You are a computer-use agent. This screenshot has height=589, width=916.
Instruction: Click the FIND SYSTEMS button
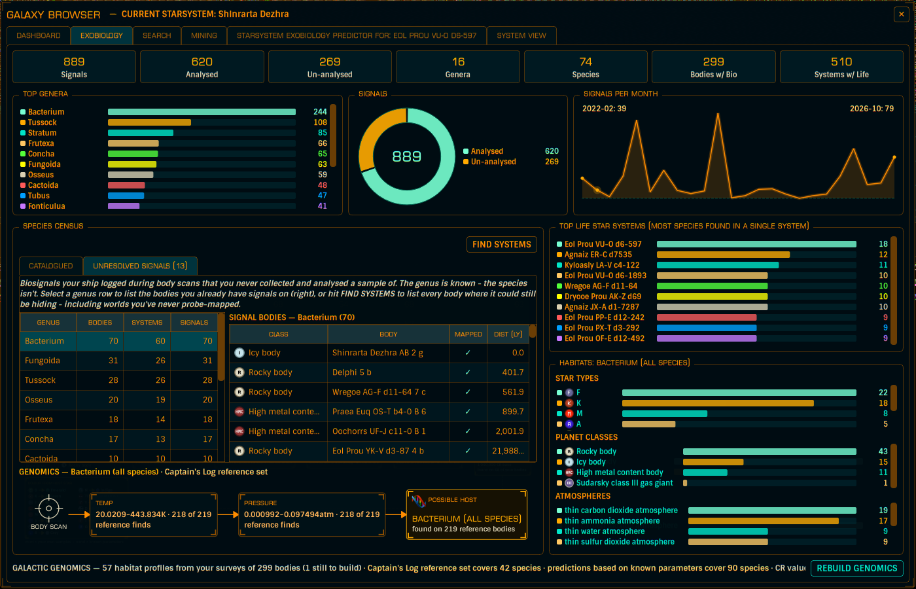pos(502,244)
